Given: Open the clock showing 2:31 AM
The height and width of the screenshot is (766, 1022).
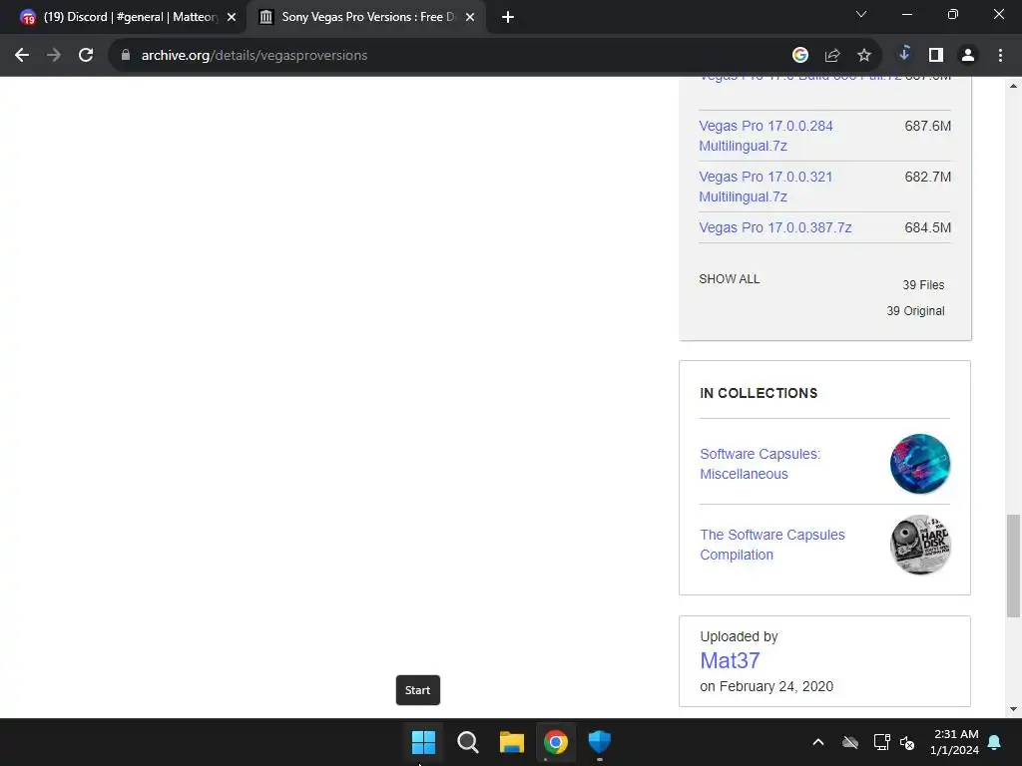Looking at the screenshot, I should (x=954, y=742).
